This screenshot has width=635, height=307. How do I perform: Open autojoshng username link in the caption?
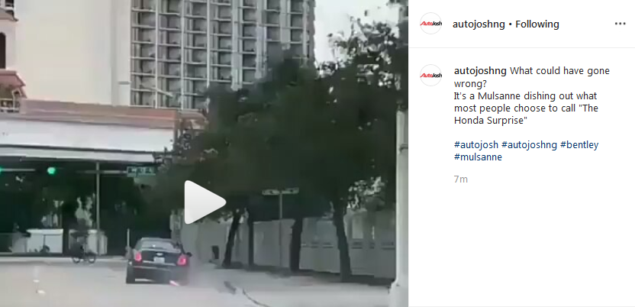(480, 71)
